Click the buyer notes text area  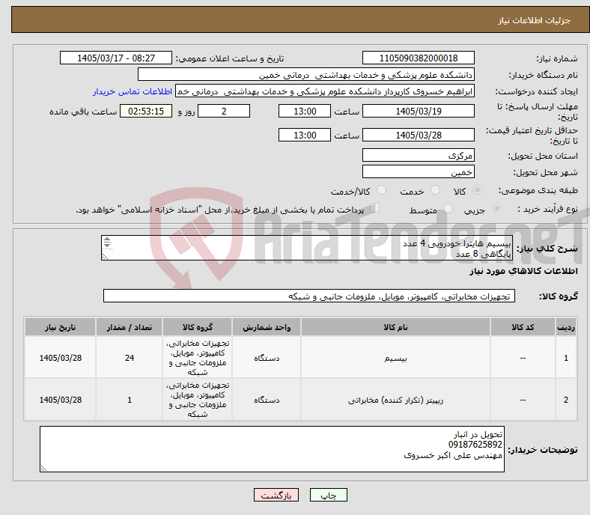click(272, 449)
